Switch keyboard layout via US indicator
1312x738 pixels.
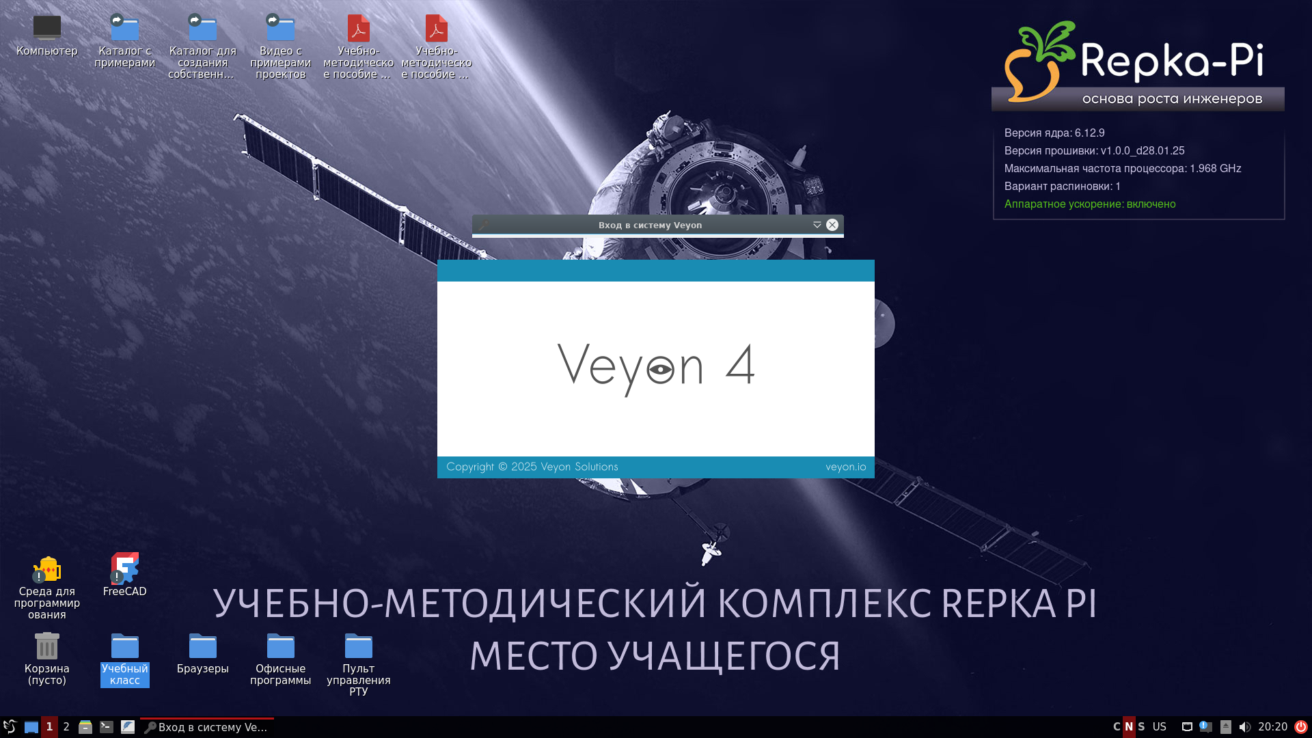pyautogui.click(x=1160, y=726)
